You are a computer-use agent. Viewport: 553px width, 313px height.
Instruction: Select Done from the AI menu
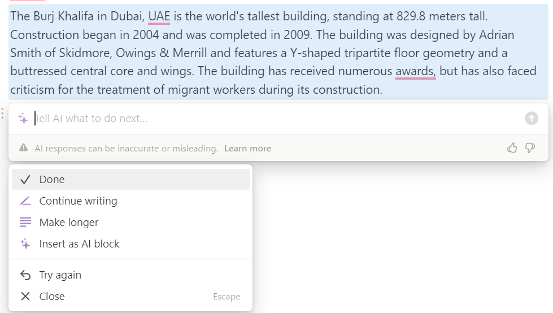coord(131,179)
